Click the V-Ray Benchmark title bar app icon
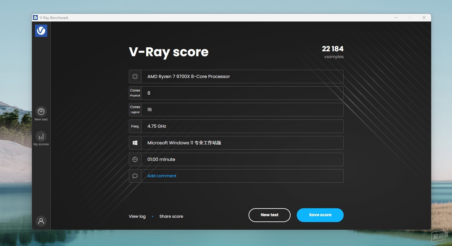The image size is (452, 246). tap(35, 18)
